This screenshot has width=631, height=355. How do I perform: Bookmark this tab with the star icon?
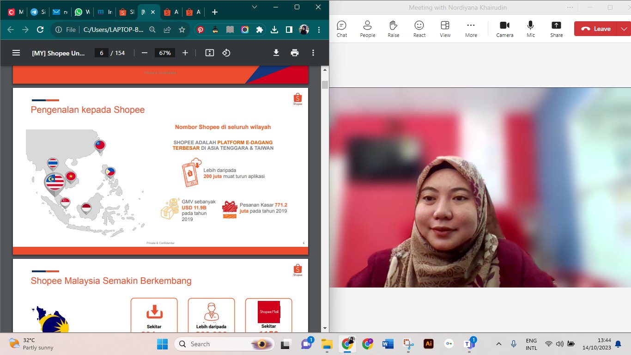click(x=182, y=30)
